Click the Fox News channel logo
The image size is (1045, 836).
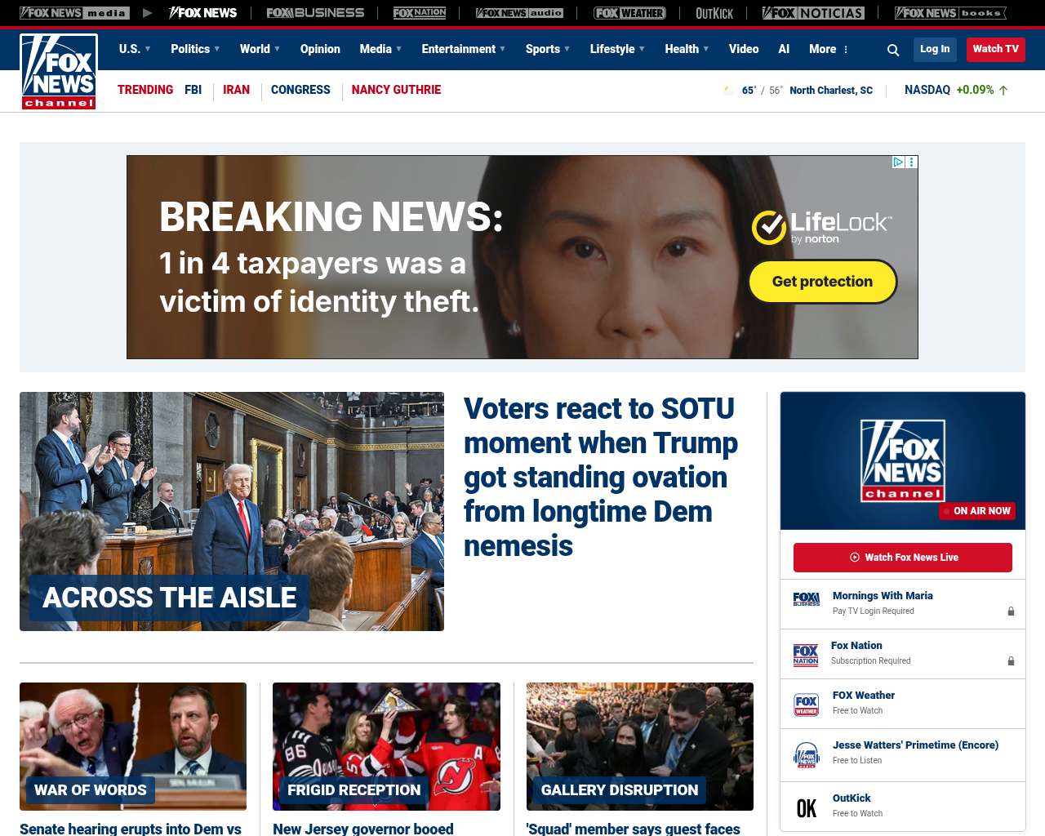coord(59,71)
